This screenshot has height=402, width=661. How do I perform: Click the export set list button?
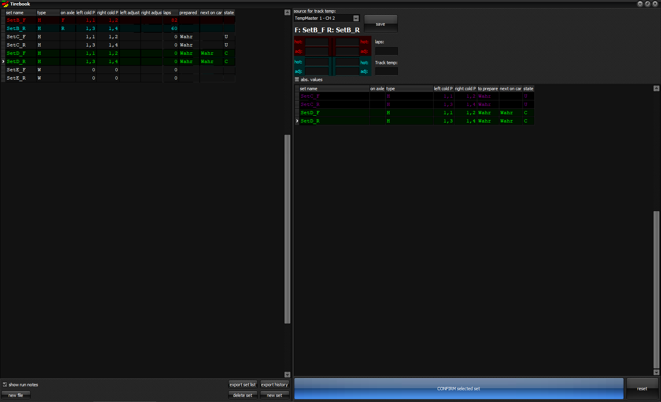243,385
